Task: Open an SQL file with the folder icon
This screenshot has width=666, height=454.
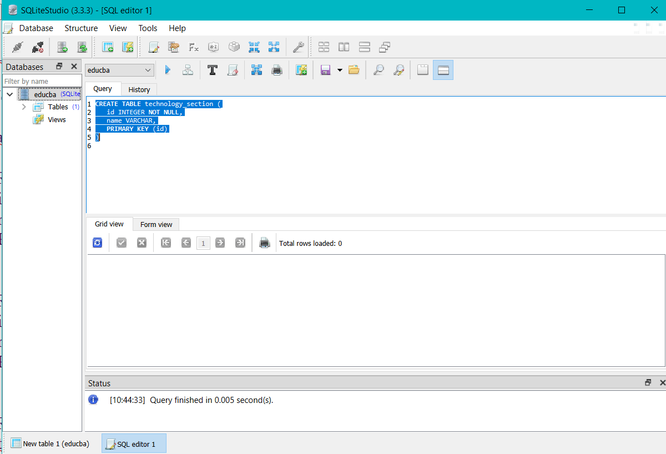Action: coord(354,69)
